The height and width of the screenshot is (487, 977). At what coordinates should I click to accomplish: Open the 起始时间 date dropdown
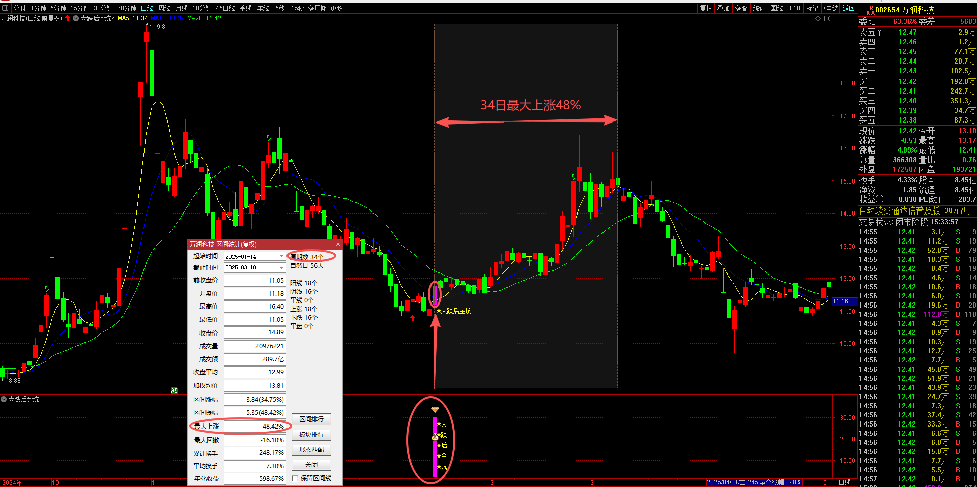pos(281,256)
